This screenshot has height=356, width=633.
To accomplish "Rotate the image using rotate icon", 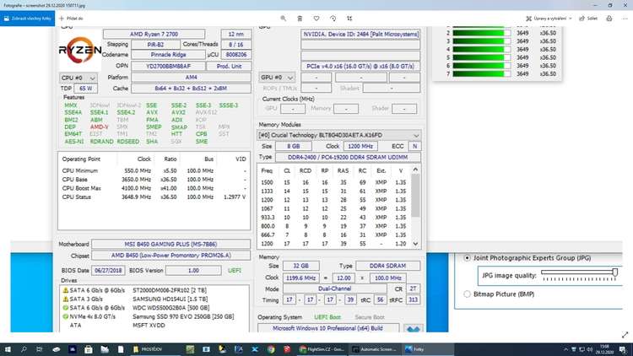I will [333, 17].
